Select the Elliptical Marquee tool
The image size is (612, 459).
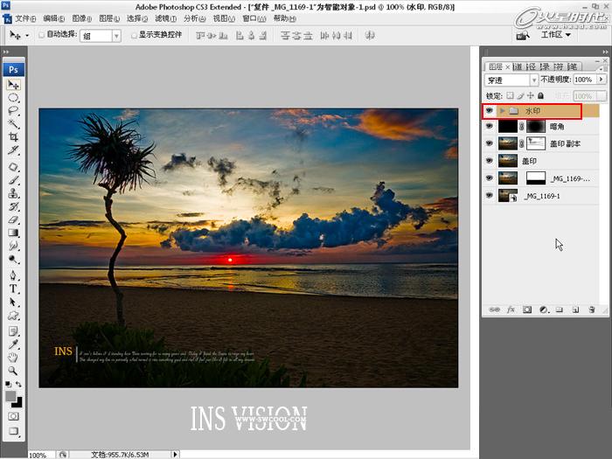[13, 98]
